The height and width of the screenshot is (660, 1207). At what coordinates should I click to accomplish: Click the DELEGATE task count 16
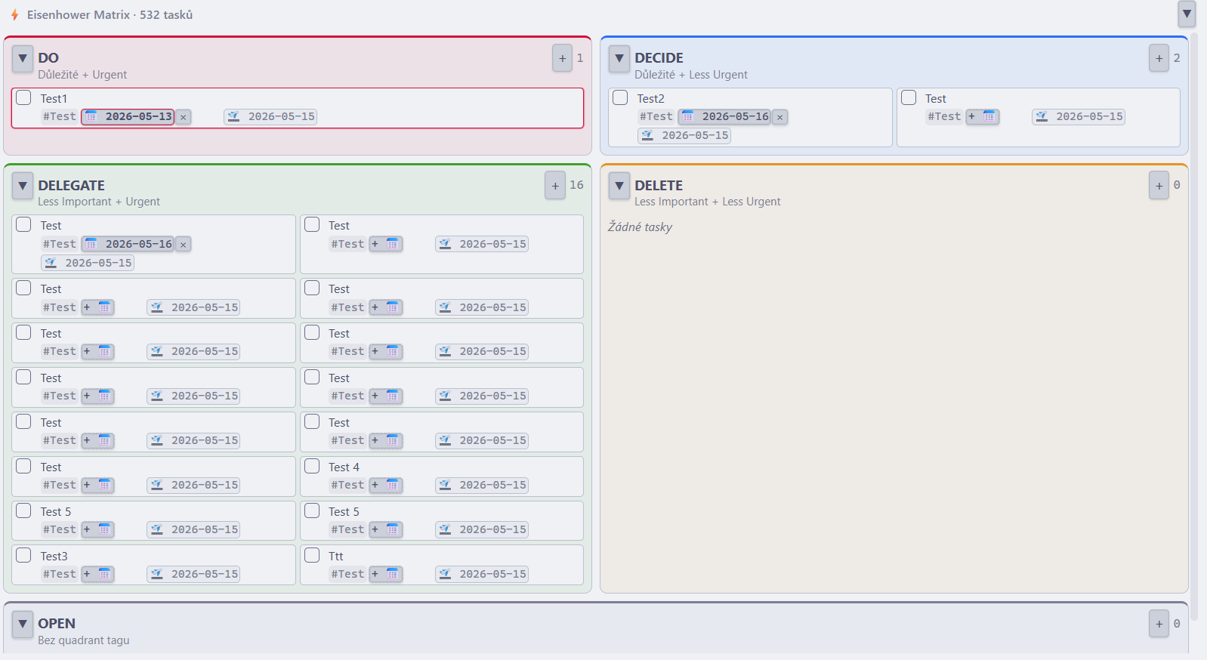pos(576,185)
